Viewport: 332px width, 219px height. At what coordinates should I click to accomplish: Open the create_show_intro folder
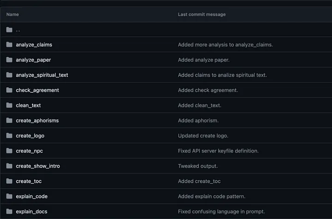tap(38, 166)
